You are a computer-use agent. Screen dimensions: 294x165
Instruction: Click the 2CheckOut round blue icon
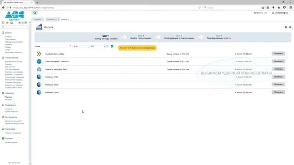pyautogui.click(x=39, y=61)
